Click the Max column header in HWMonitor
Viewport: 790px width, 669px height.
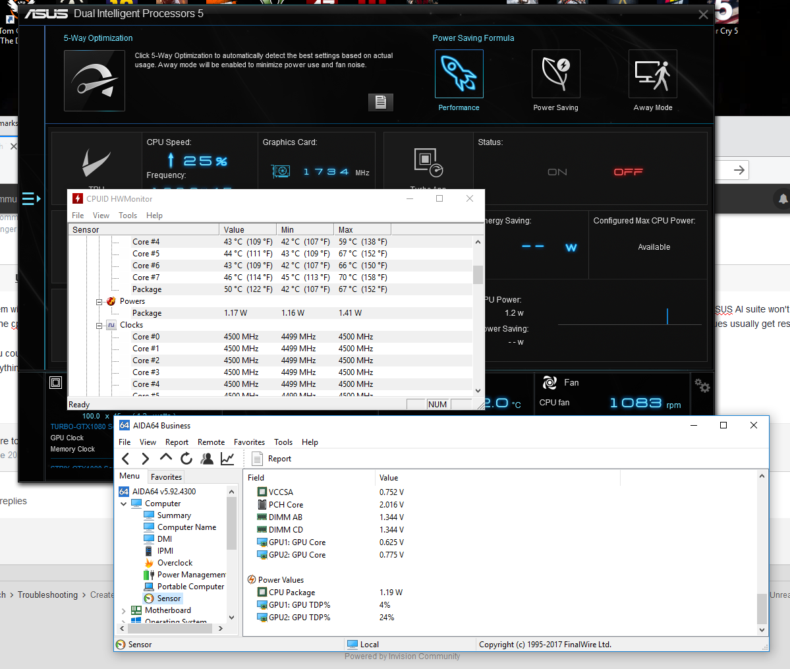362,230
